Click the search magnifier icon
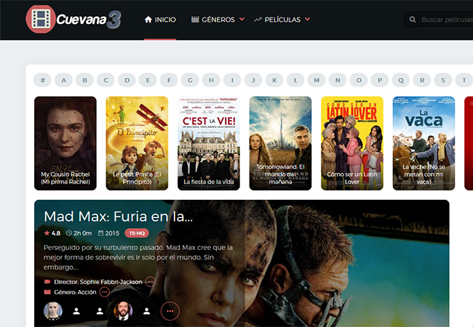The height and width of the screenshot is (327, 473). click(413, 20)
